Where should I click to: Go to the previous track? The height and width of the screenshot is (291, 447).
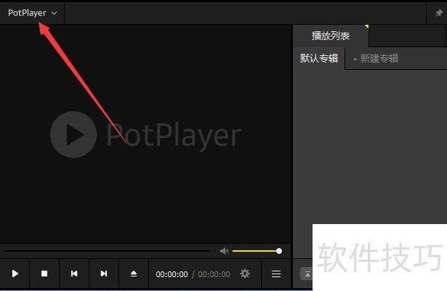(74, 274)
